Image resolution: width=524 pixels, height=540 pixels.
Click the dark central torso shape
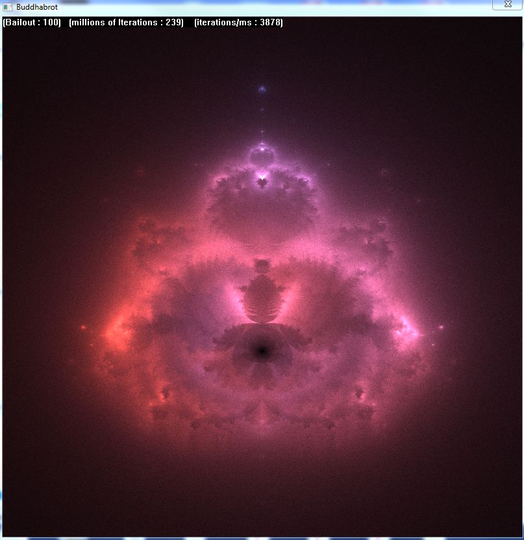pos(262,299)
